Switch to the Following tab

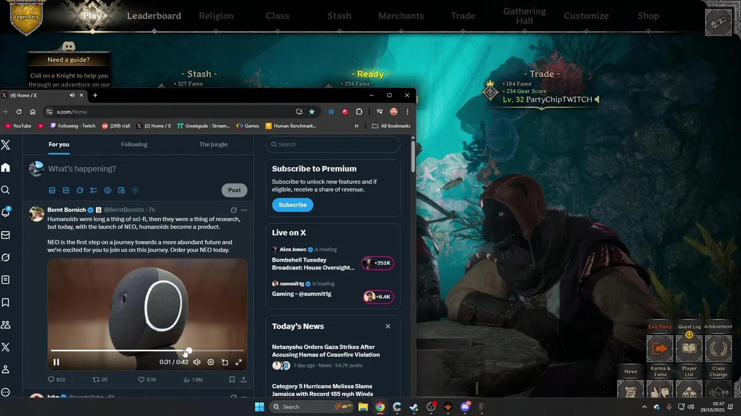pos(134,144)
